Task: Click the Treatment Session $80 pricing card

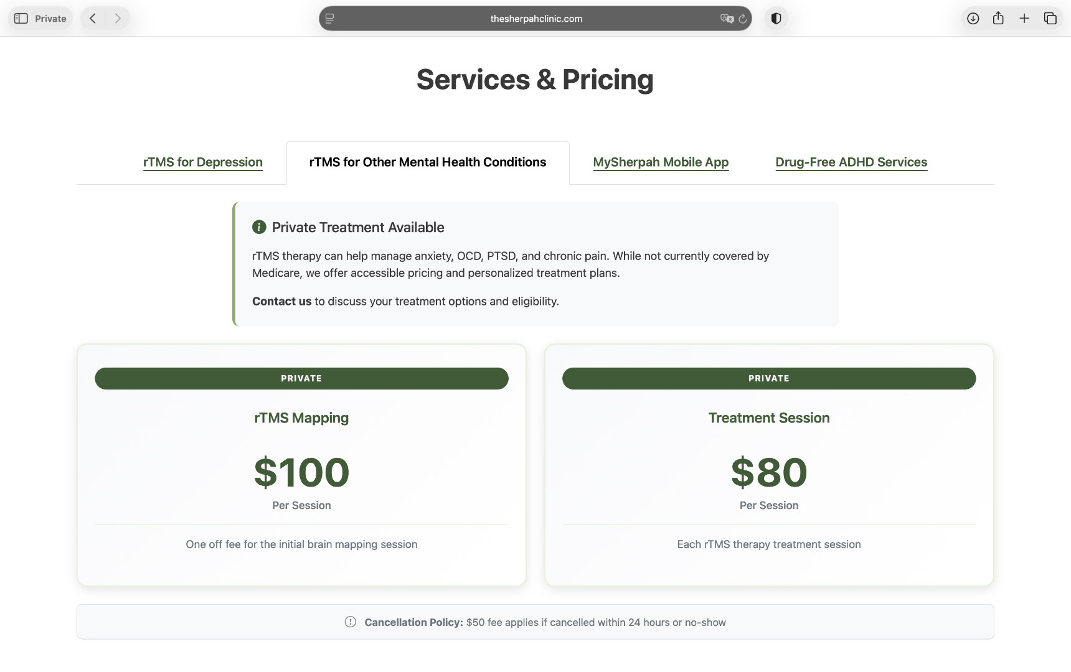Action: 769,465
